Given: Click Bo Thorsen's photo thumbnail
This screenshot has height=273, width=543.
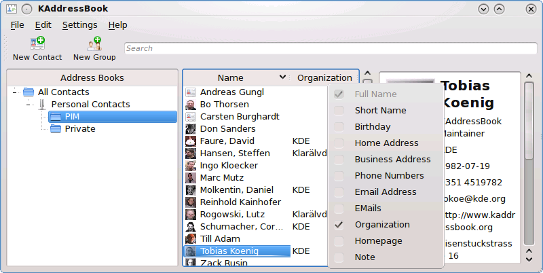Looking at the screenshot, I should pyautogui.click(x=191, y=105).
